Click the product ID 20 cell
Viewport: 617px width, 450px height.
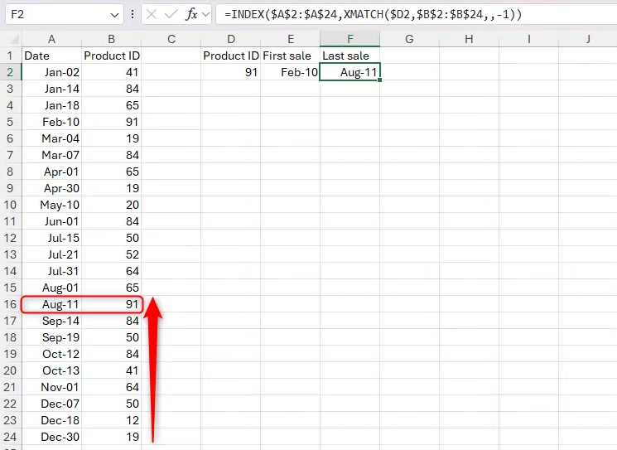tap(111, 205)
